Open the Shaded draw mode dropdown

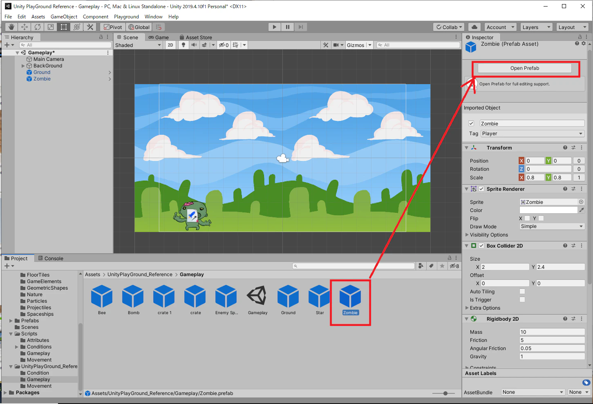(x=138, y=45)
